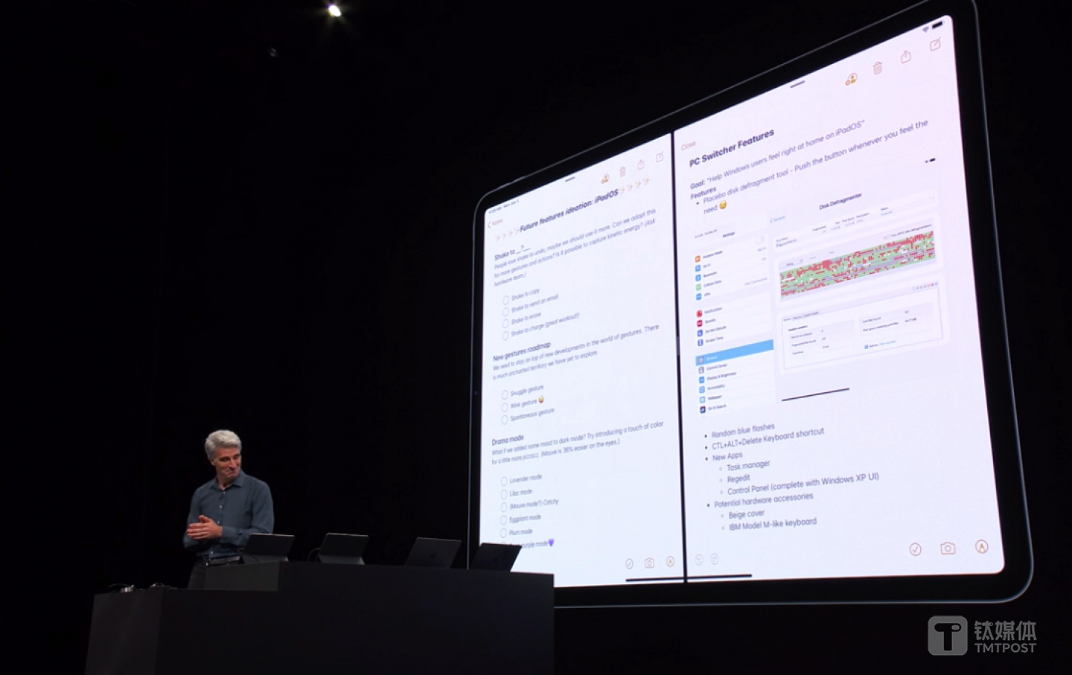Tap add people icon in PC Switcher Features note

coord(851,79)
